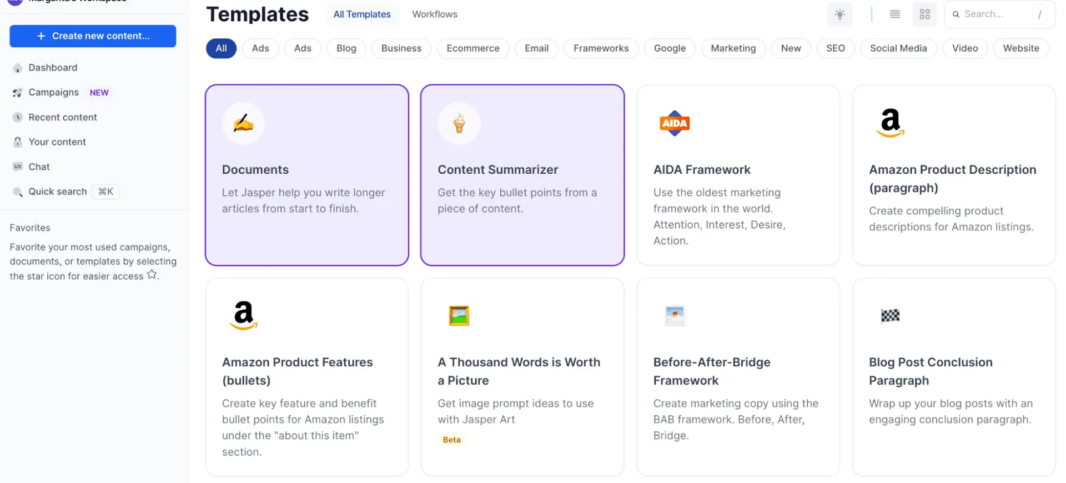Filter templates by Email category

click(536, 48)
